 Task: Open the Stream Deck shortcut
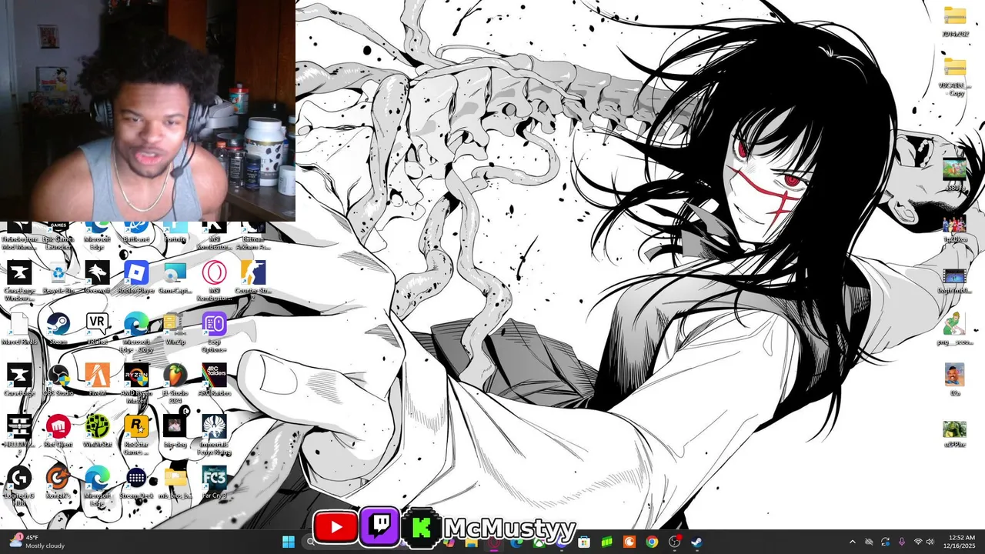pyautogui.click(x=136, y=482)
